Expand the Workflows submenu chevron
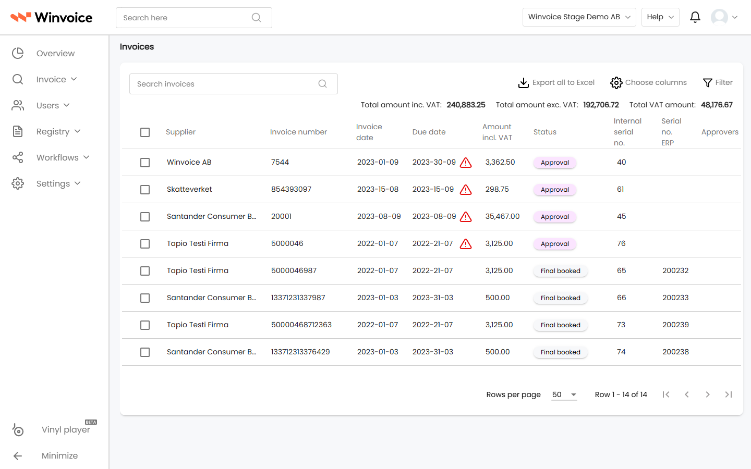This screenshot has width=751, height=469. pyautogui.click(x=87, y=157)
